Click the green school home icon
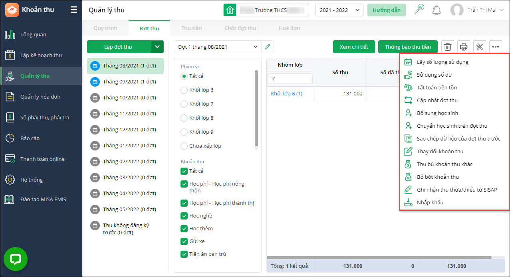 coord(229,10)
